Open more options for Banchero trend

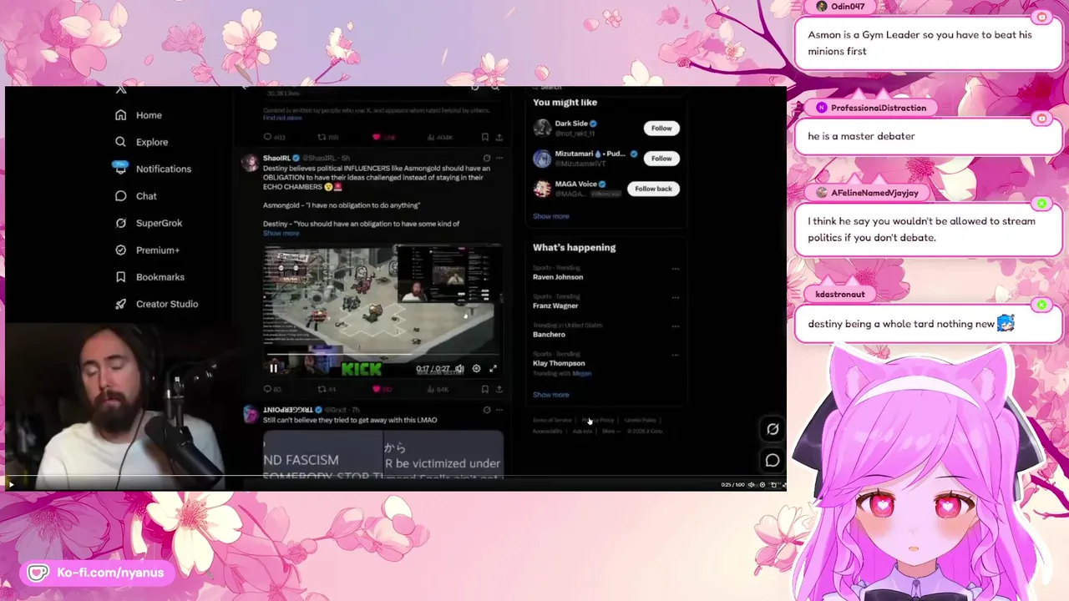675,326
